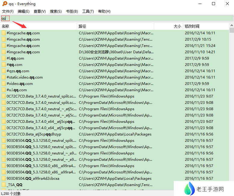Image resolution: width=234 pixels, height=196 pixels.
Task: Click the Everything magnifier icon in title bar
Action: [x=5, y=4]
